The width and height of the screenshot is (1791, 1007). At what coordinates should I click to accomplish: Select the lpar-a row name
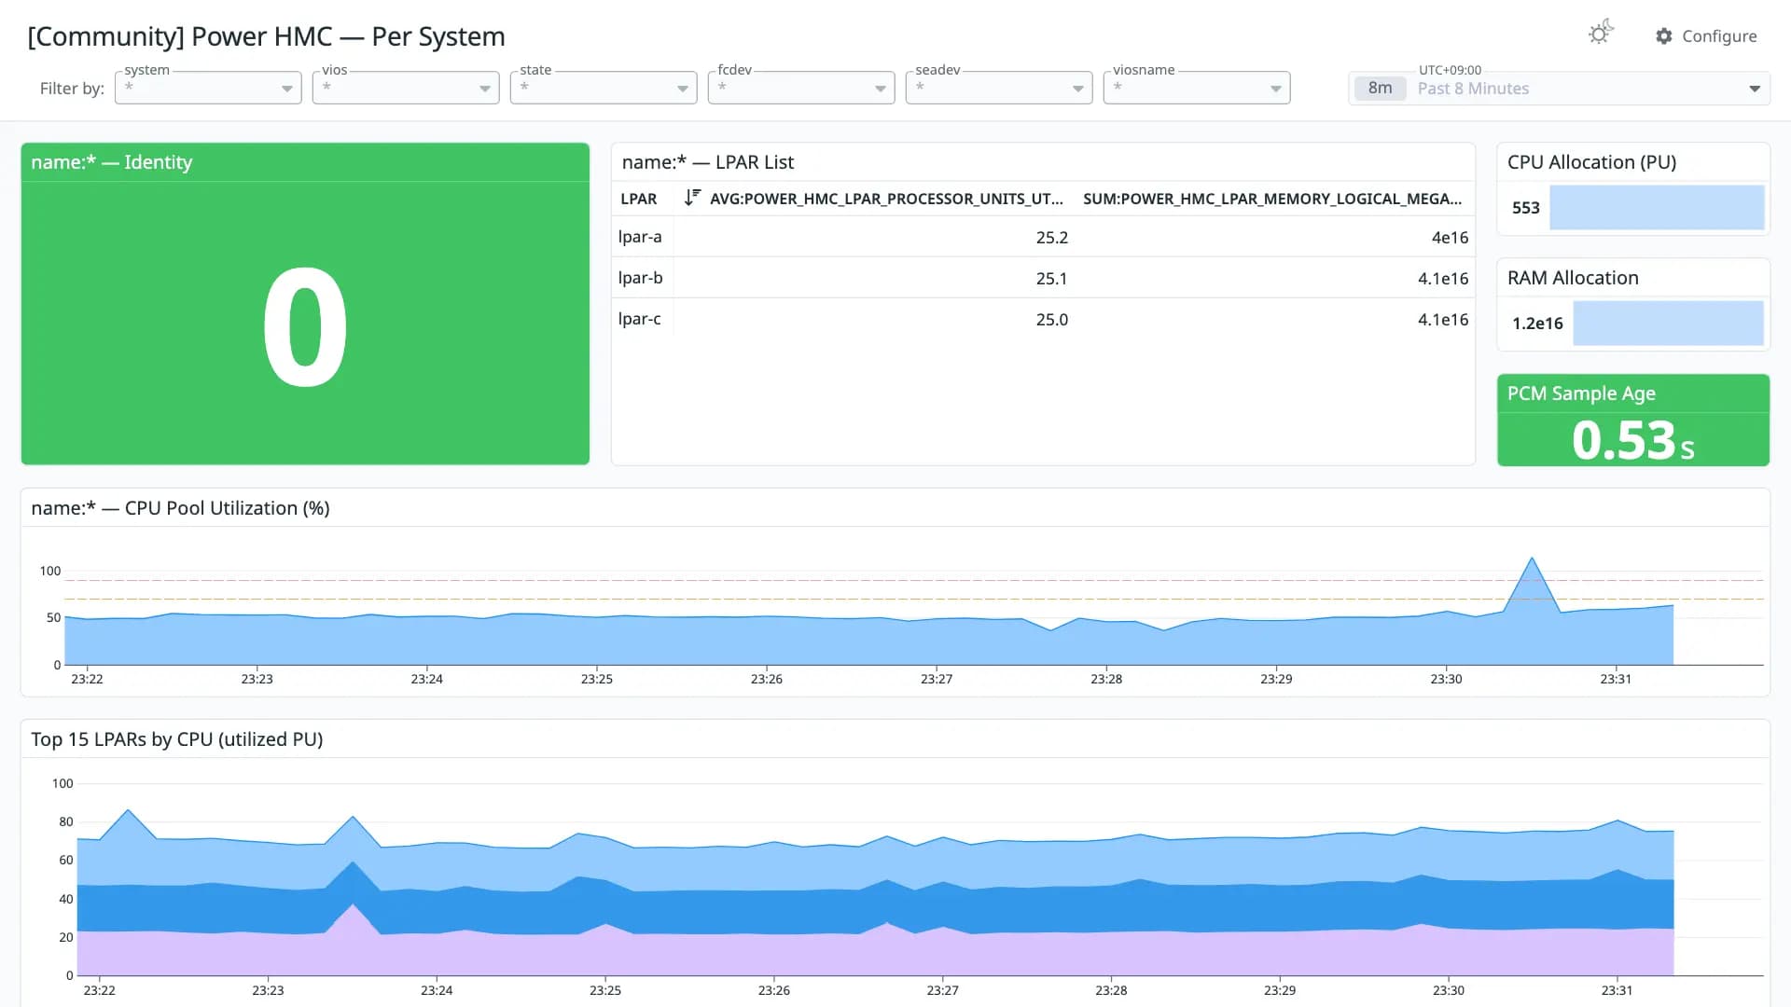click(640, 237)
